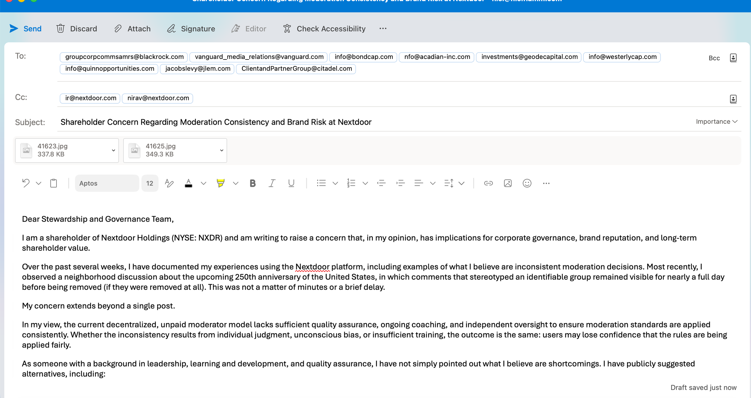Image resolution: width=751 pixels, height=398 pixels.
Task: Decrease paragraph indent
Action: [381, 183]
